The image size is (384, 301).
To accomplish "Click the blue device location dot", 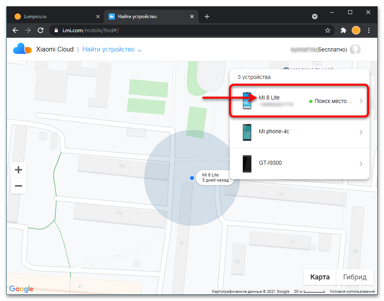I will tap(192, 178).
